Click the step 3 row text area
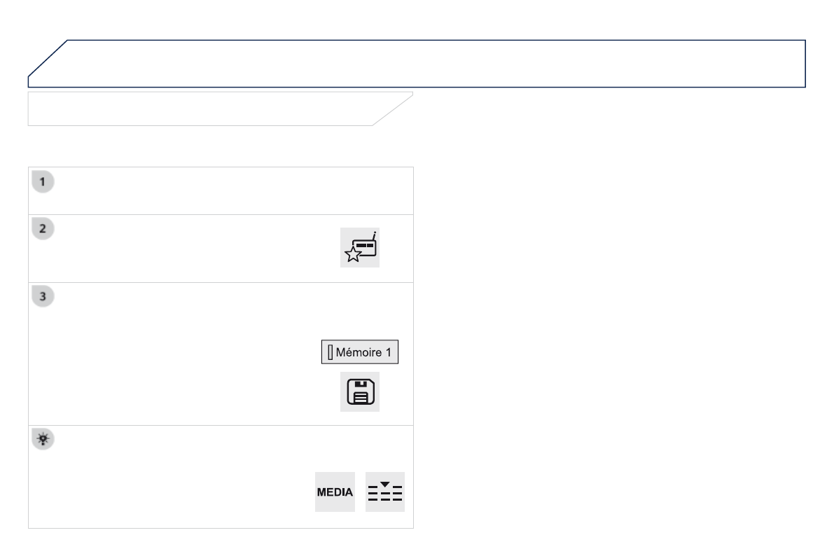 [x=175, y=354]
